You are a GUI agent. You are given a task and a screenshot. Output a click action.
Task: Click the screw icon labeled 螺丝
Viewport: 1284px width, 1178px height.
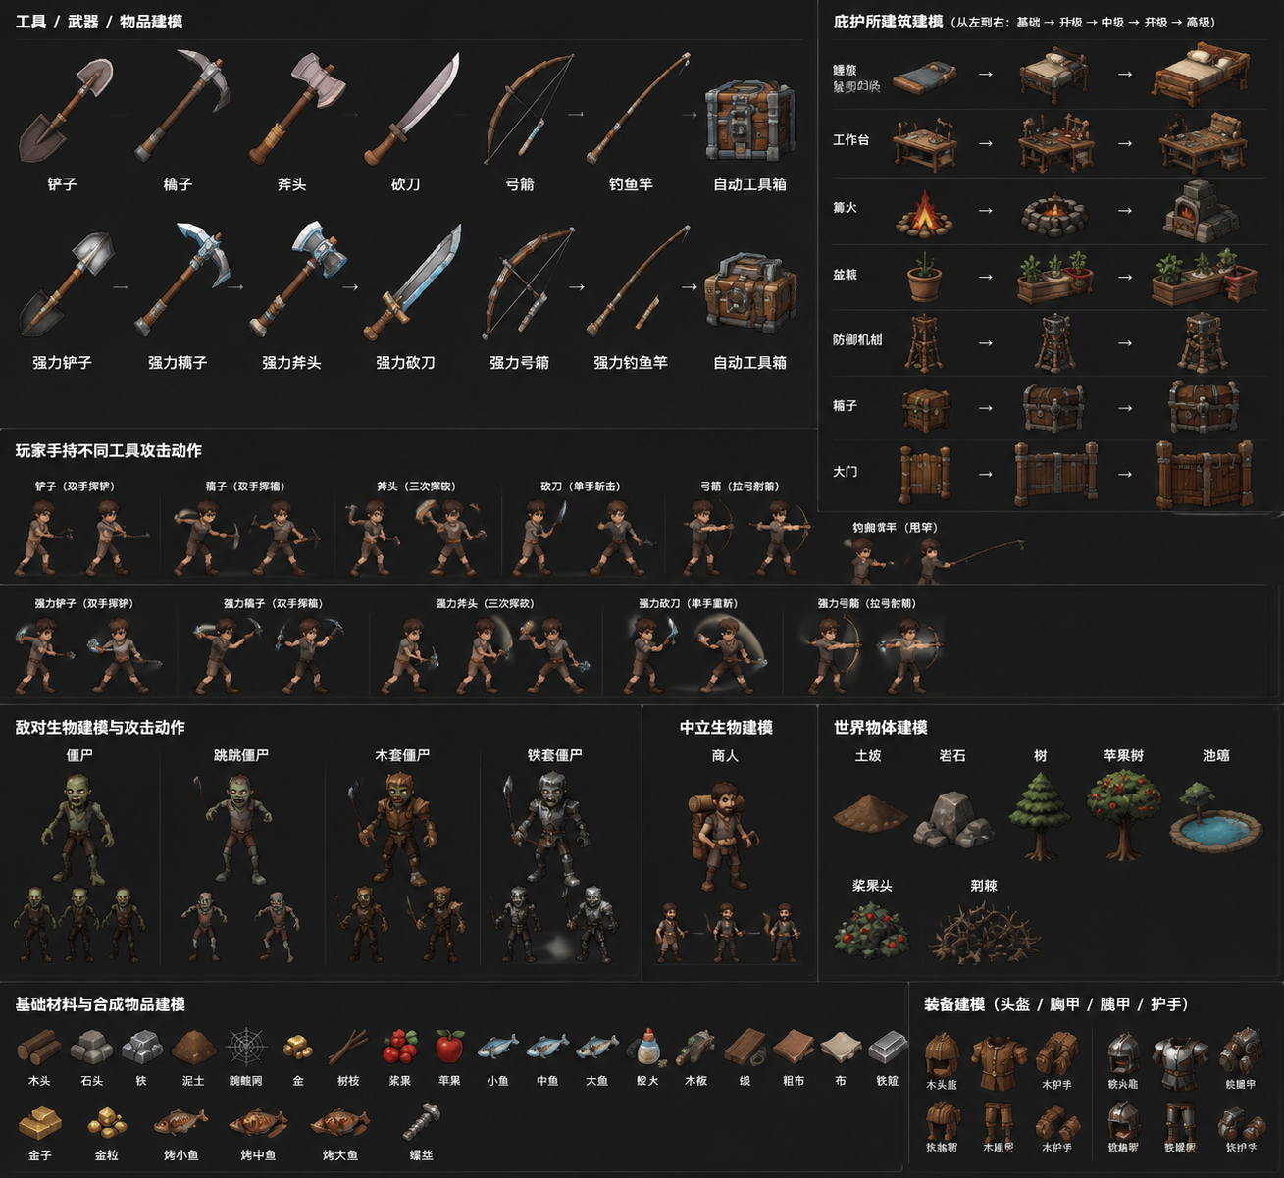tap(422, 1122)
